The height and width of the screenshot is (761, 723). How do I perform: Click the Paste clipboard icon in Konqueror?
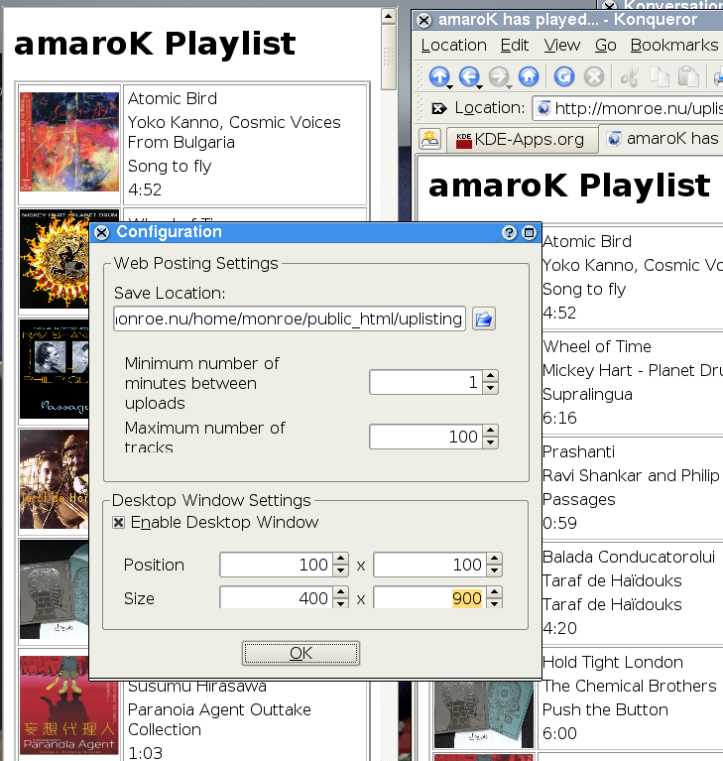tap(688, 76)
